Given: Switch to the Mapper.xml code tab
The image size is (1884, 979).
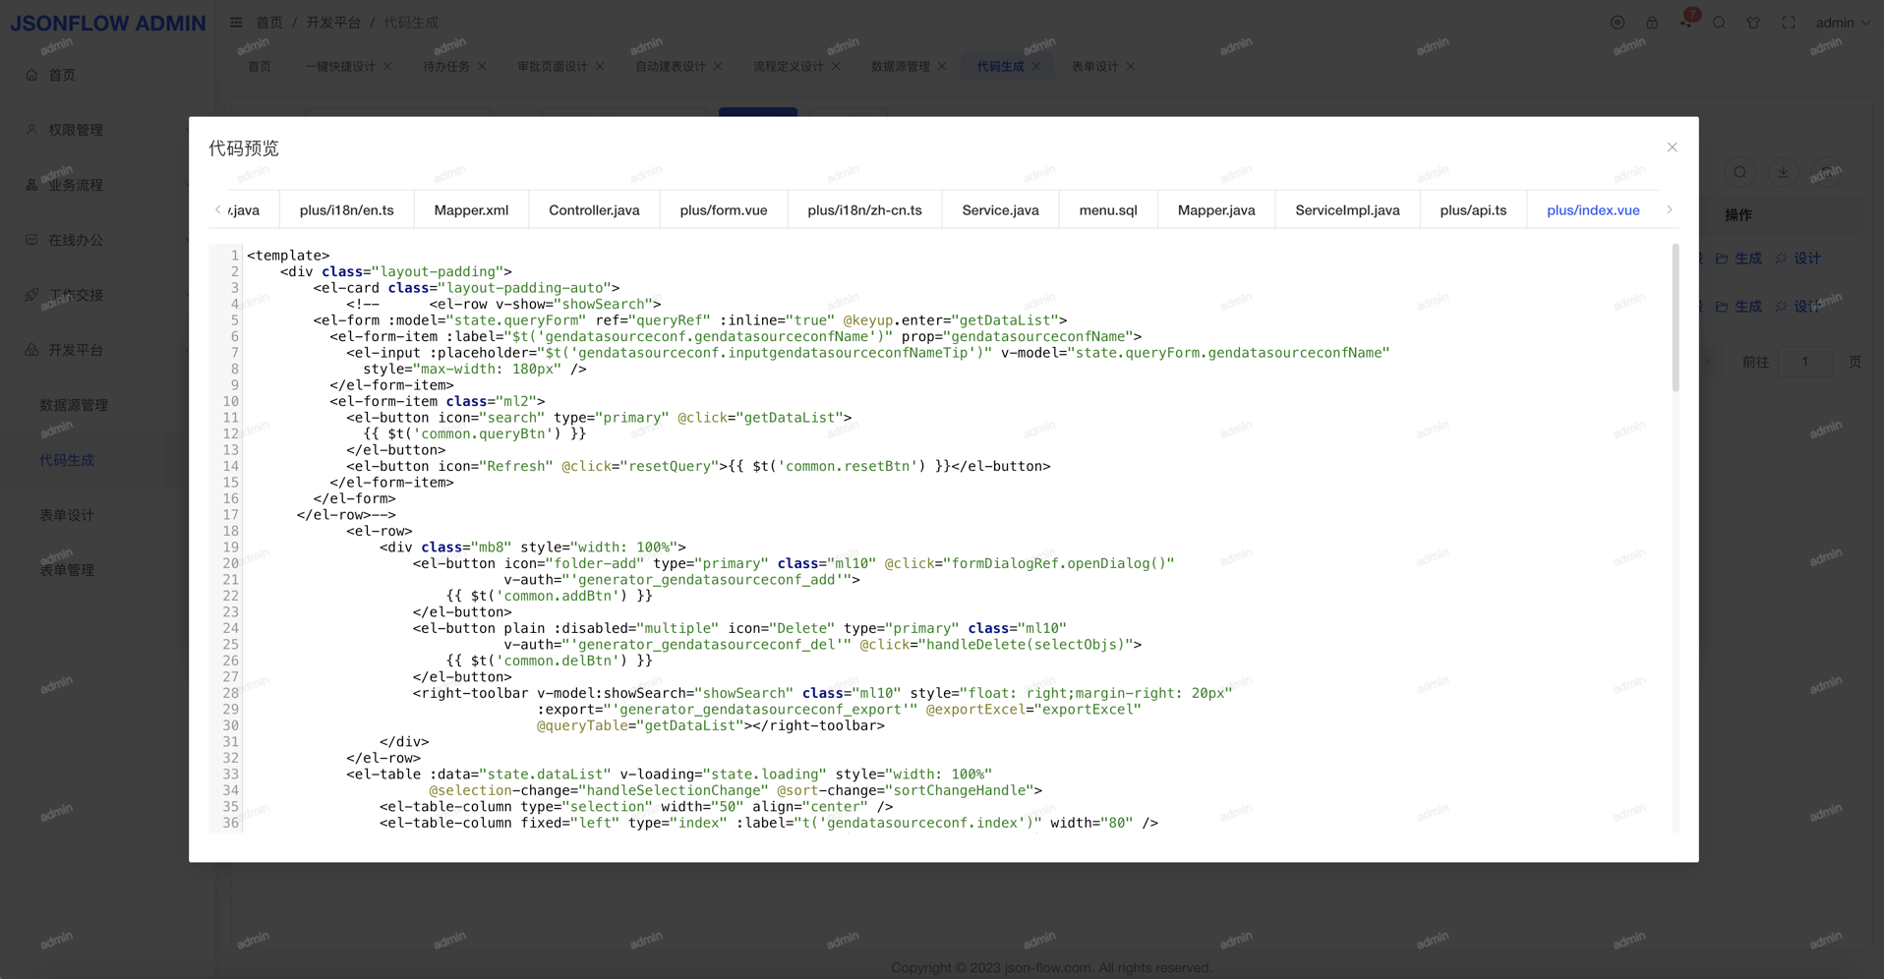Looking at the screenshot, I should click(471, 210).
